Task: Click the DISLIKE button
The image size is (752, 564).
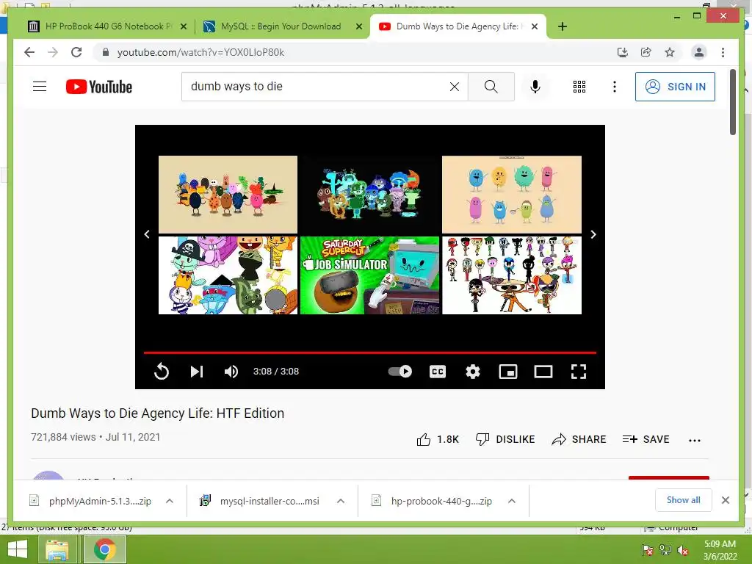Action: (505, 439)
